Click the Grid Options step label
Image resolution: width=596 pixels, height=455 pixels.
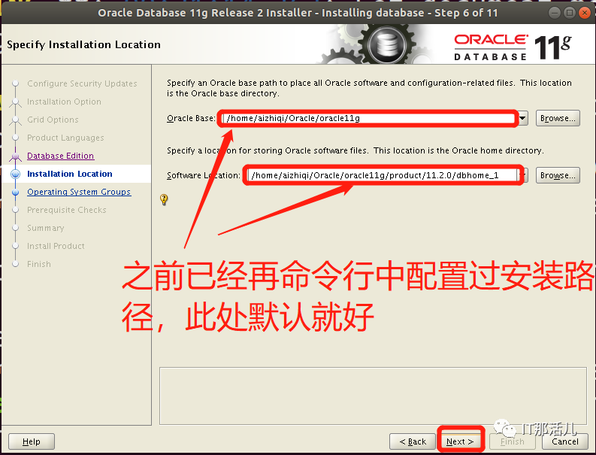pyautogui.click(x=53, y=120)
